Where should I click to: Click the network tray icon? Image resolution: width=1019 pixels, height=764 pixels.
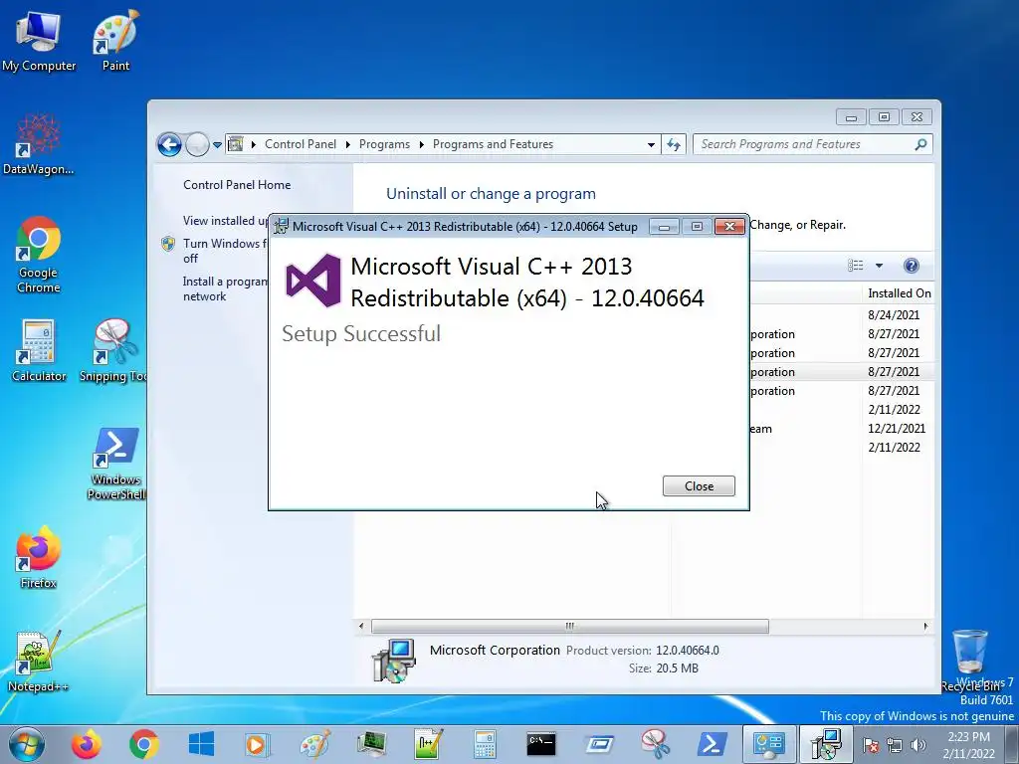click(895, 746)
